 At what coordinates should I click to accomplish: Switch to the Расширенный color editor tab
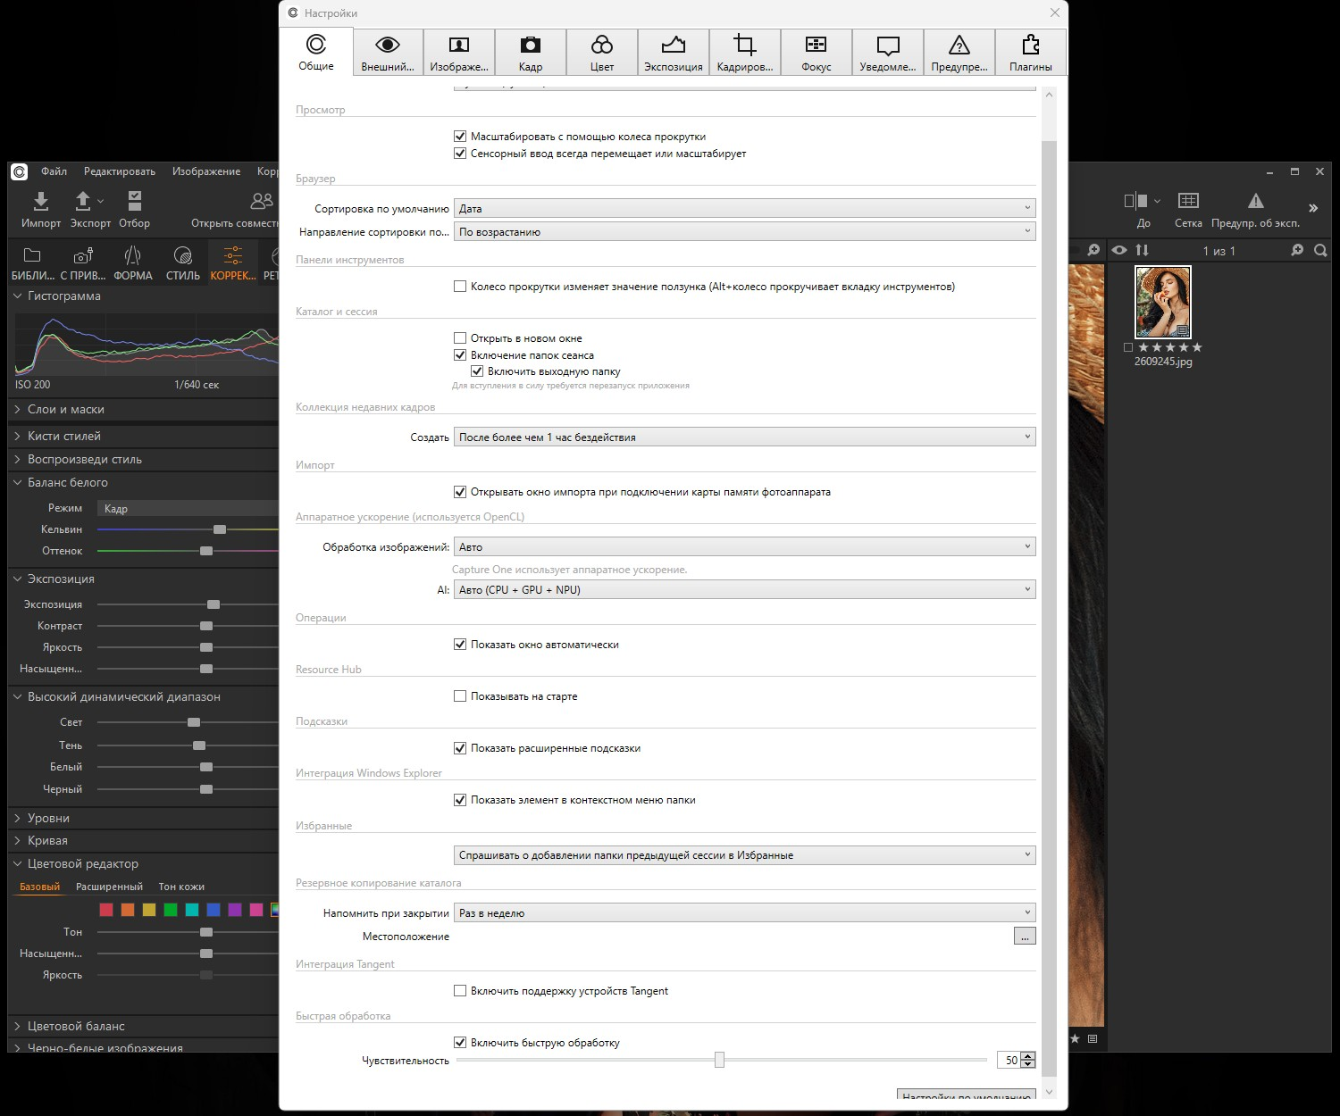(109, 887)
